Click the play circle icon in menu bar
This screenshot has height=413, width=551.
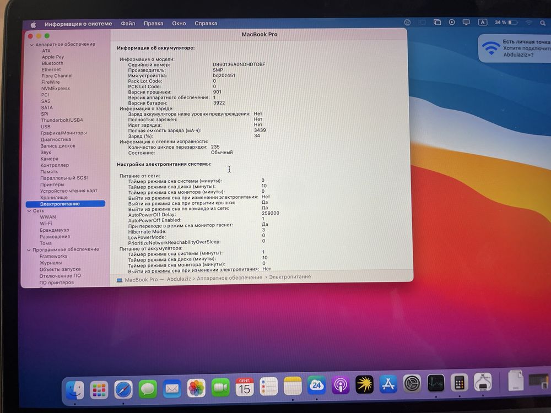452,22
